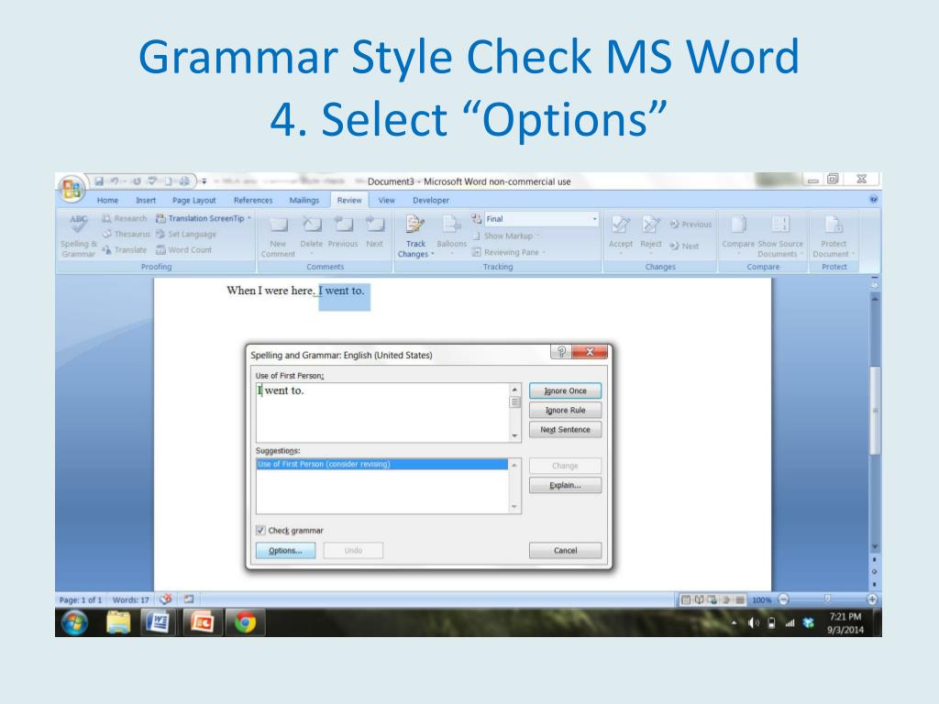Viewport: 939px width, 704px height.
Task: Select the Use of First Person suggestion
Action: click(x=382, y=464)
